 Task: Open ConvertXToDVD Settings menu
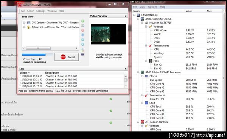[x=41, y=11]
